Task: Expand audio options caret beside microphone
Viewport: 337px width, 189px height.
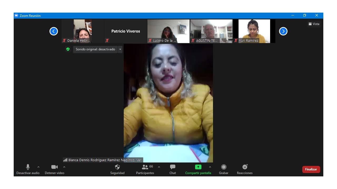Action: 38,167
